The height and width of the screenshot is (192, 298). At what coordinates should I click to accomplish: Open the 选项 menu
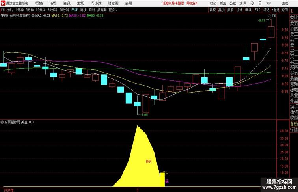242,3
